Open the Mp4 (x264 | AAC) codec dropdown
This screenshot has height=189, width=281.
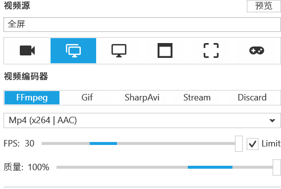[142, 120]
